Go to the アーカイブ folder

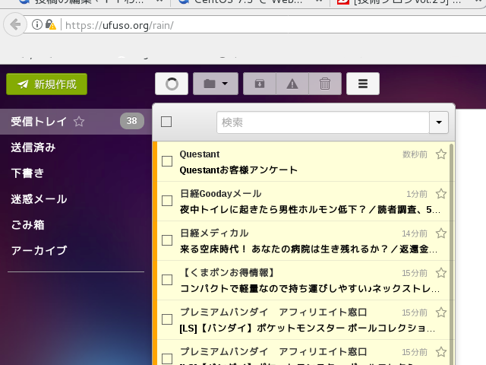click(39, 251)
